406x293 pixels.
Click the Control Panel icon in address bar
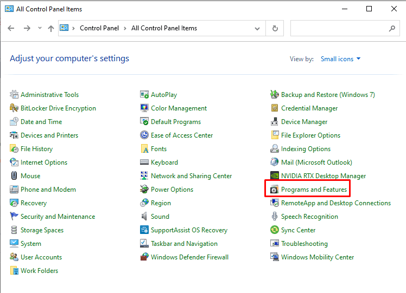pyautogui.click(x=64, y=28)
